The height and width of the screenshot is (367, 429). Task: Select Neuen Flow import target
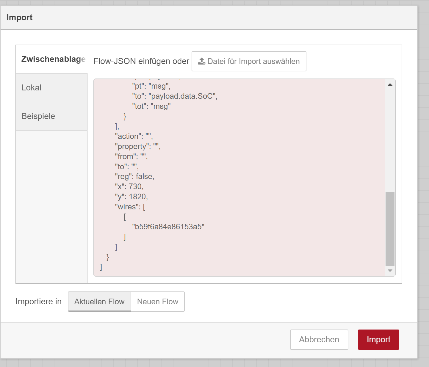pyautogui.click(x=158, y=302)
